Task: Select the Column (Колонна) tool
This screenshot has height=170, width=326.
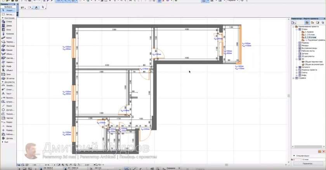Action: click(x=8, y=34)
